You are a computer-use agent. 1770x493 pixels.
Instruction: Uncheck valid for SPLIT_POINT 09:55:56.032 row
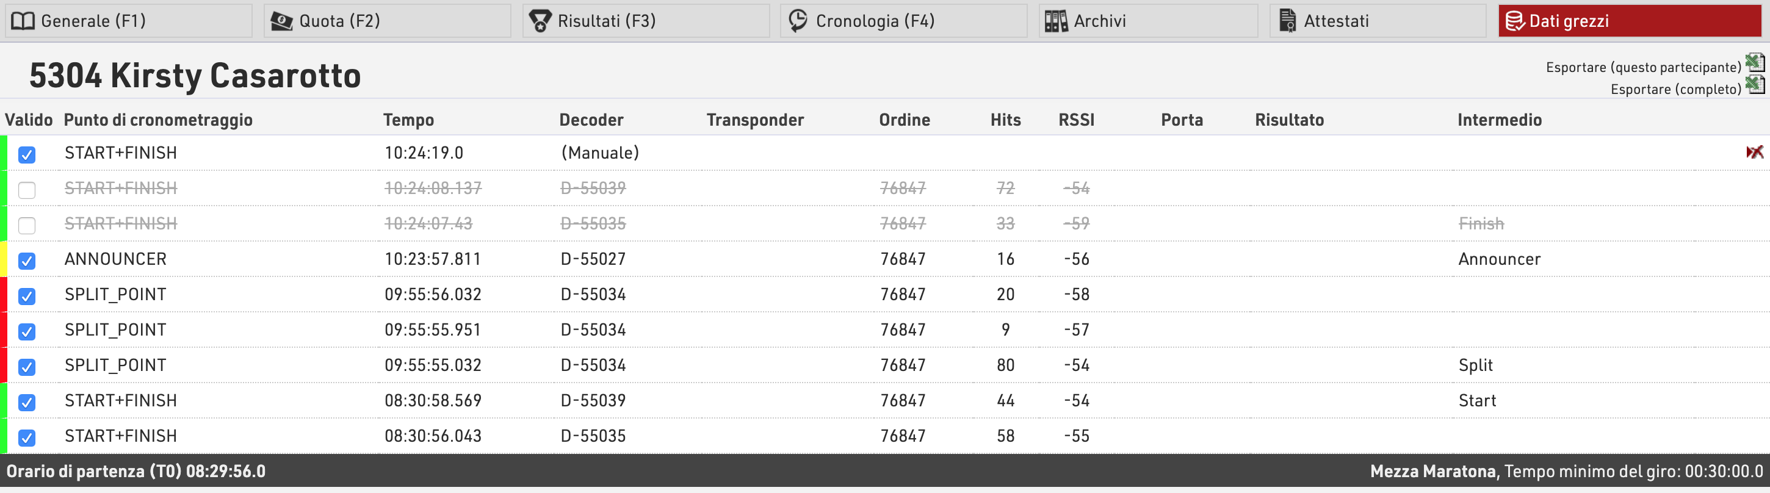coord(27,296)
